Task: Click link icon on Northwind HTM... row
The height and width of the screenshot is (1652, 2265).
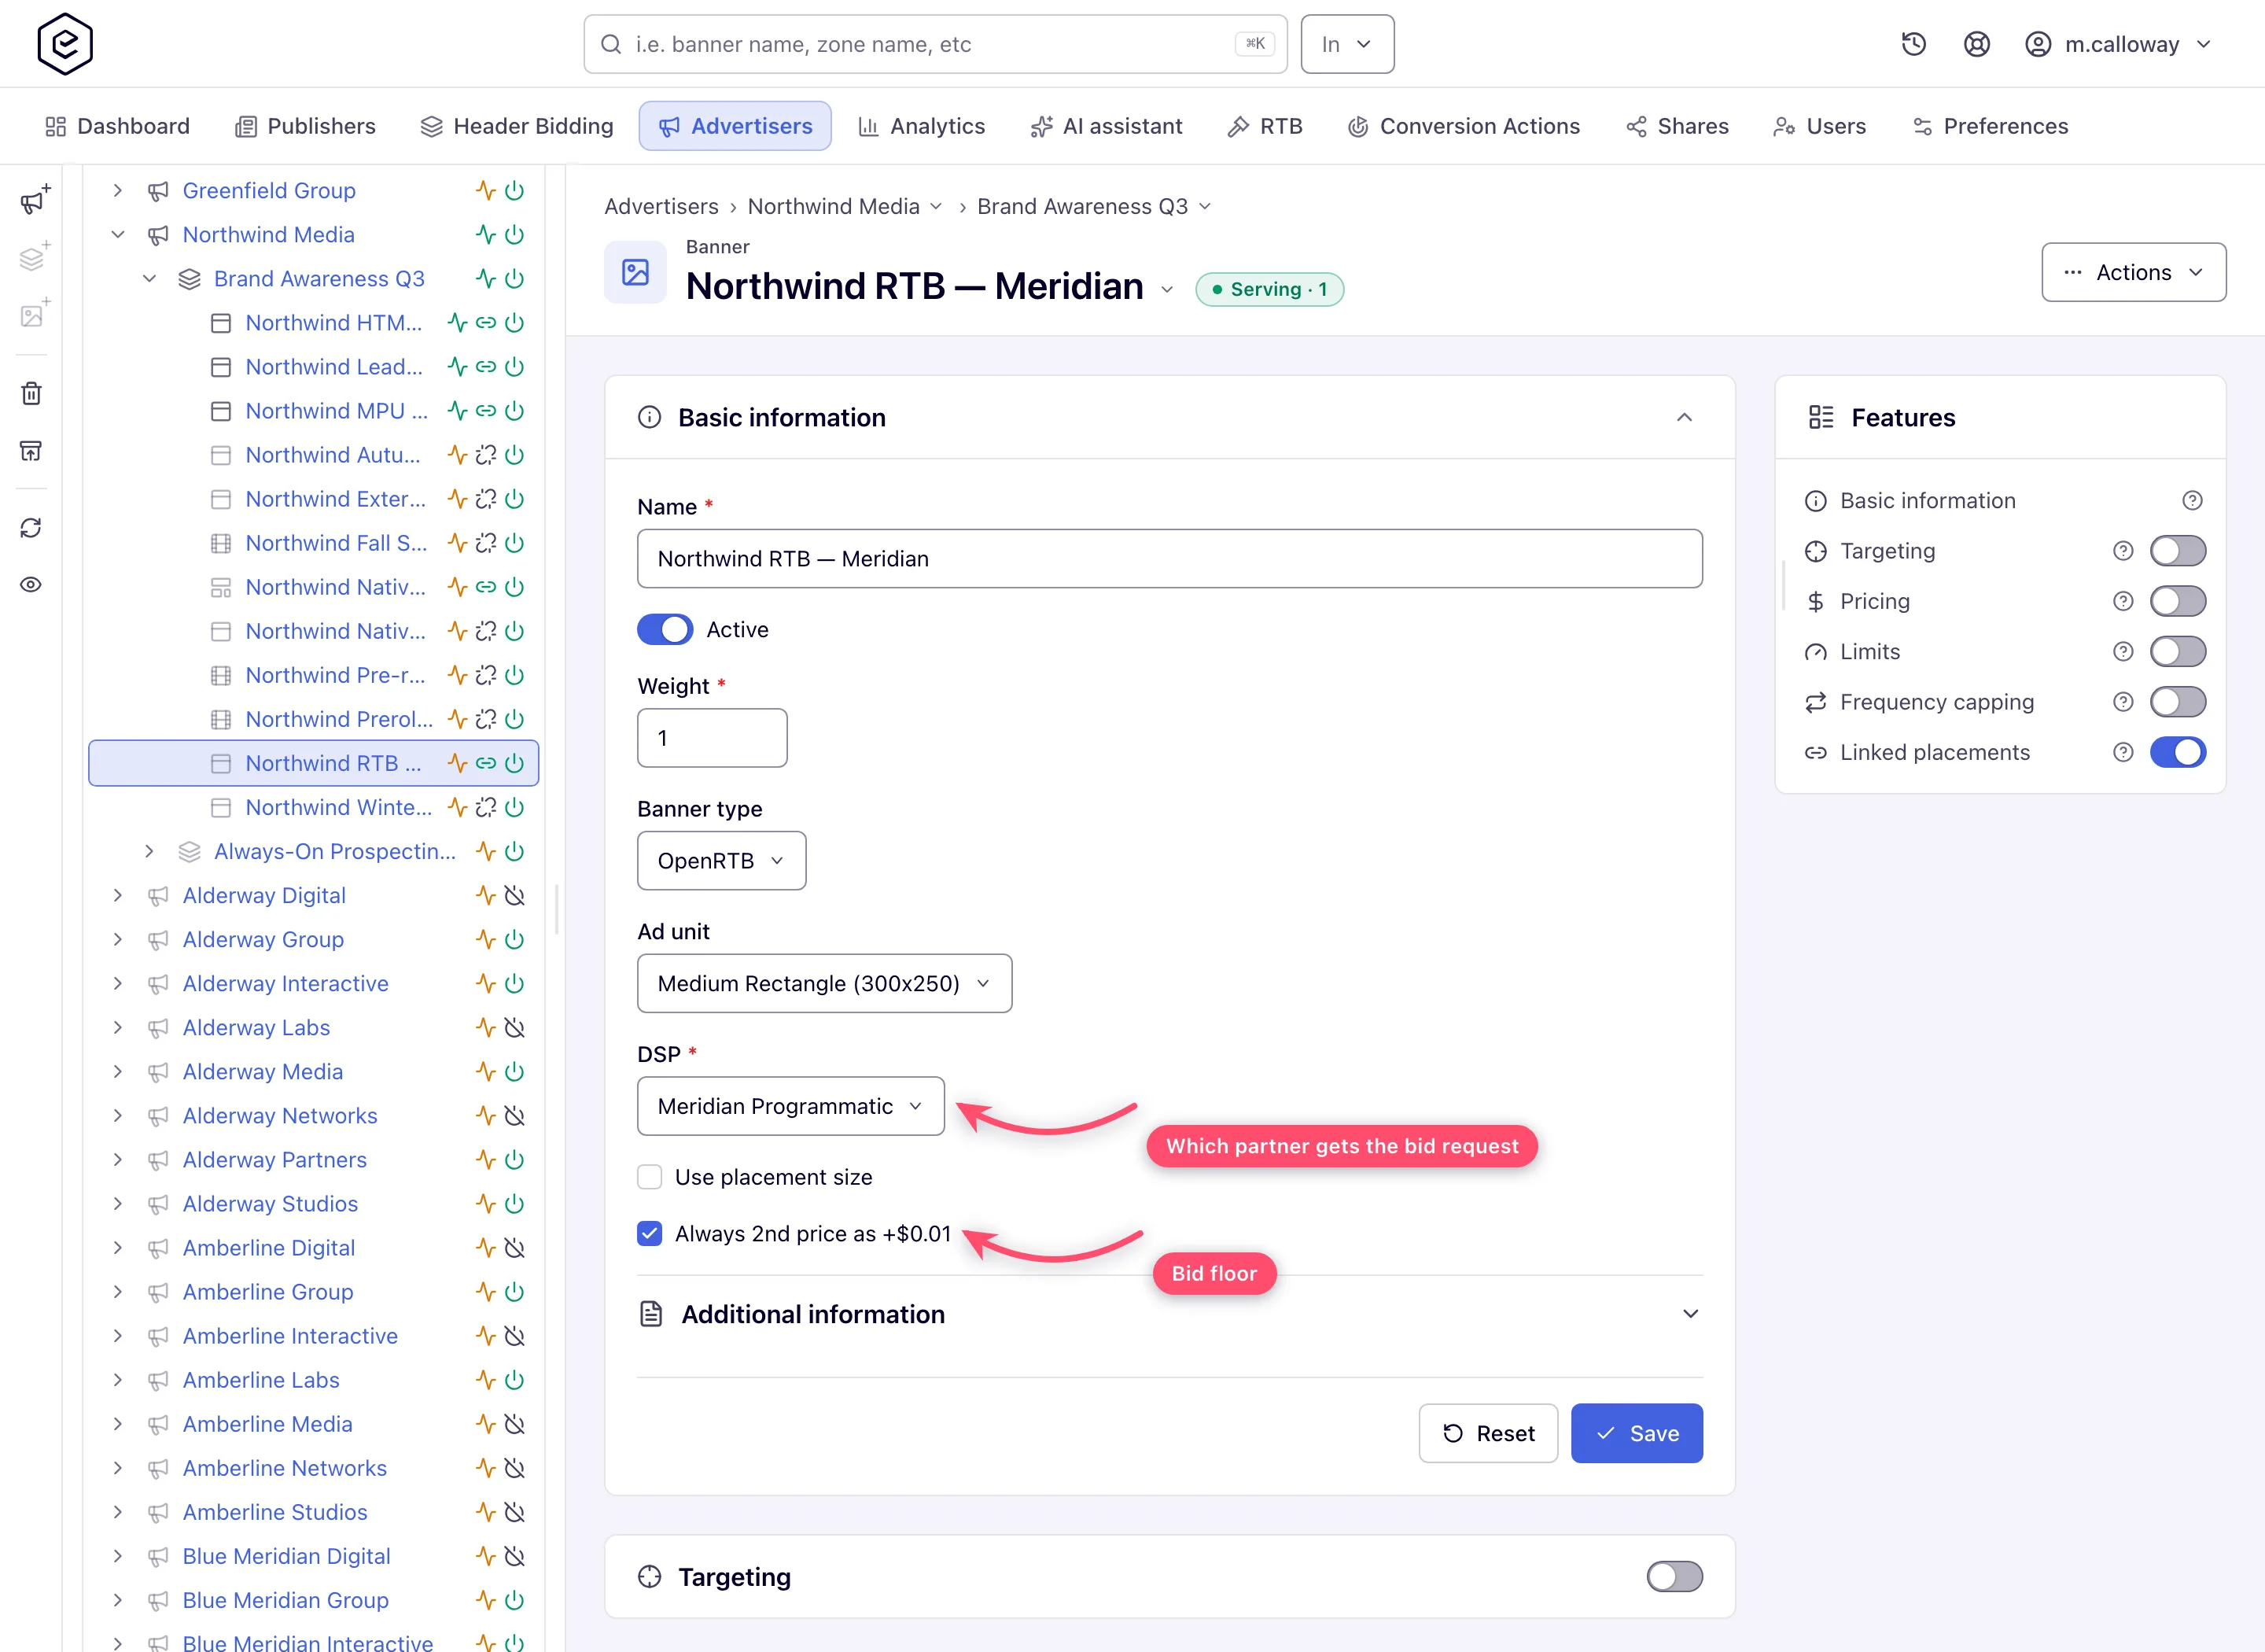Action: click(x=486, y=322)
